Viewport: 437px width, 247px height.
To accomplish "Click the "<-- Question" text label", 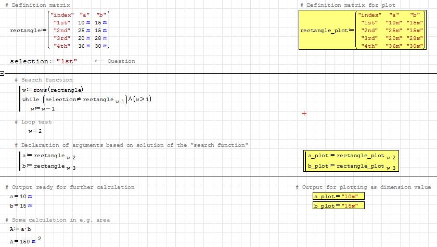I will pos(114,61).
